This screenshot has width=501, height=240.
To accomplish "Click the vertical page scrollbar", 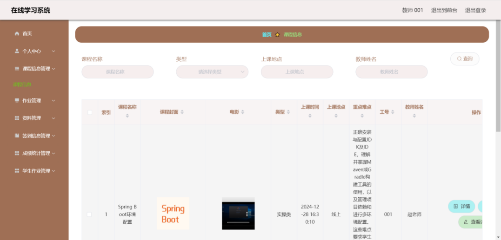I will pos(498,76).
